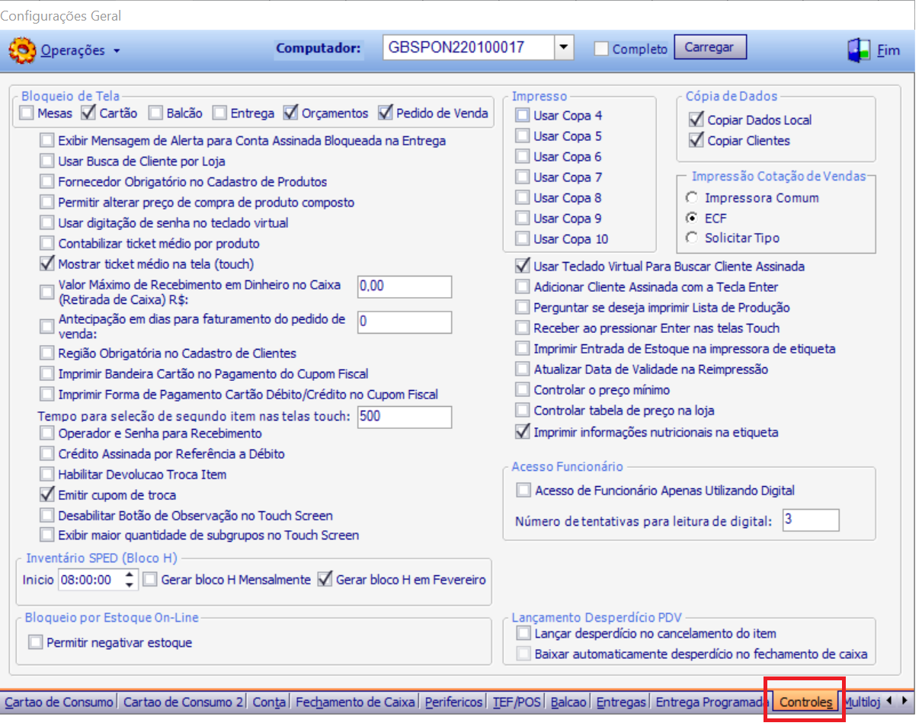Image resolution: width=922 pixels, height=726 pixels.
Task: Click the Operações gear icon
Action: tap(22, 51)
